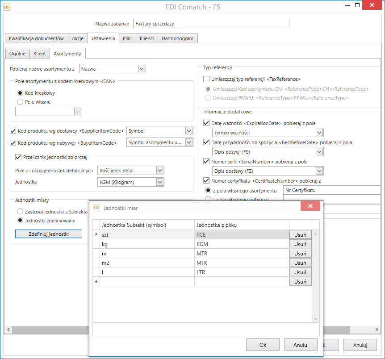This screenshot has height=359, width=385.
Task: Open Opis dostawy (FZ) dropdown
Action: (x=319, y=171)
